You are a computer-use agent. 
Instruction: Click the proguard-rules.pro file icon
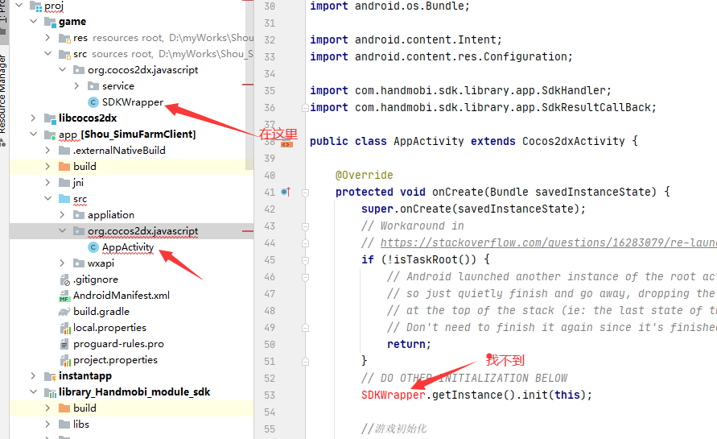point(64,344)
